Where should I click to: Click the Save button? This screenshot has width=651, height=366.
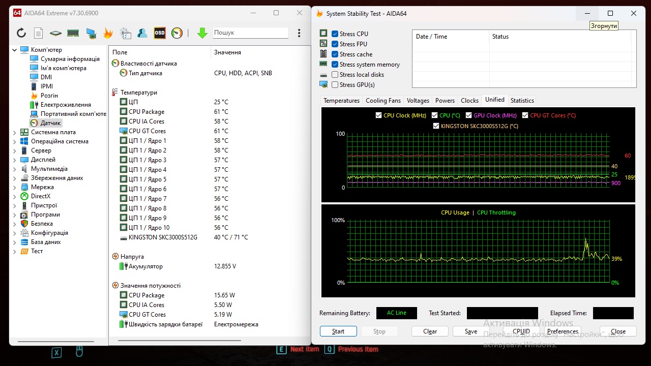pos(471,331)
